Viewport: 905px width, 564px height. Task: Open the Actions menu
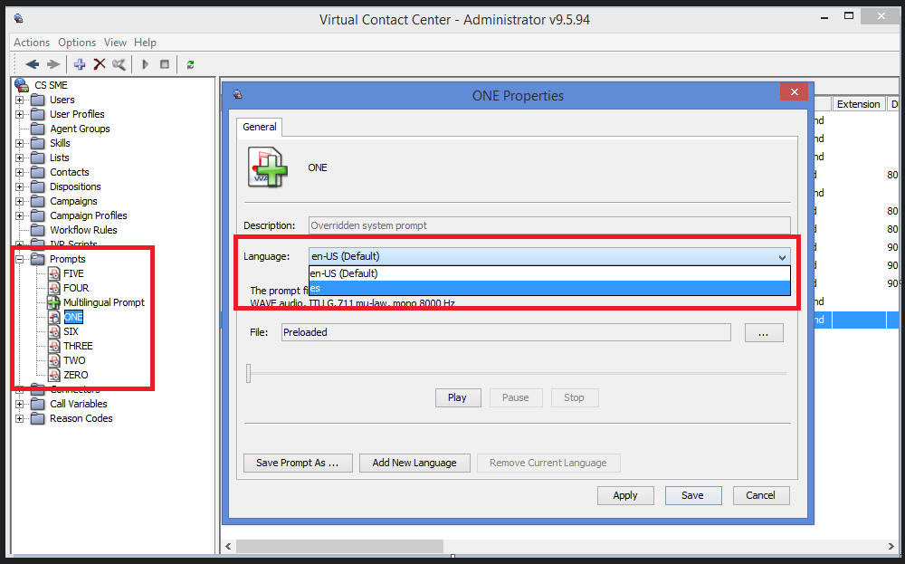coord(32,43)
